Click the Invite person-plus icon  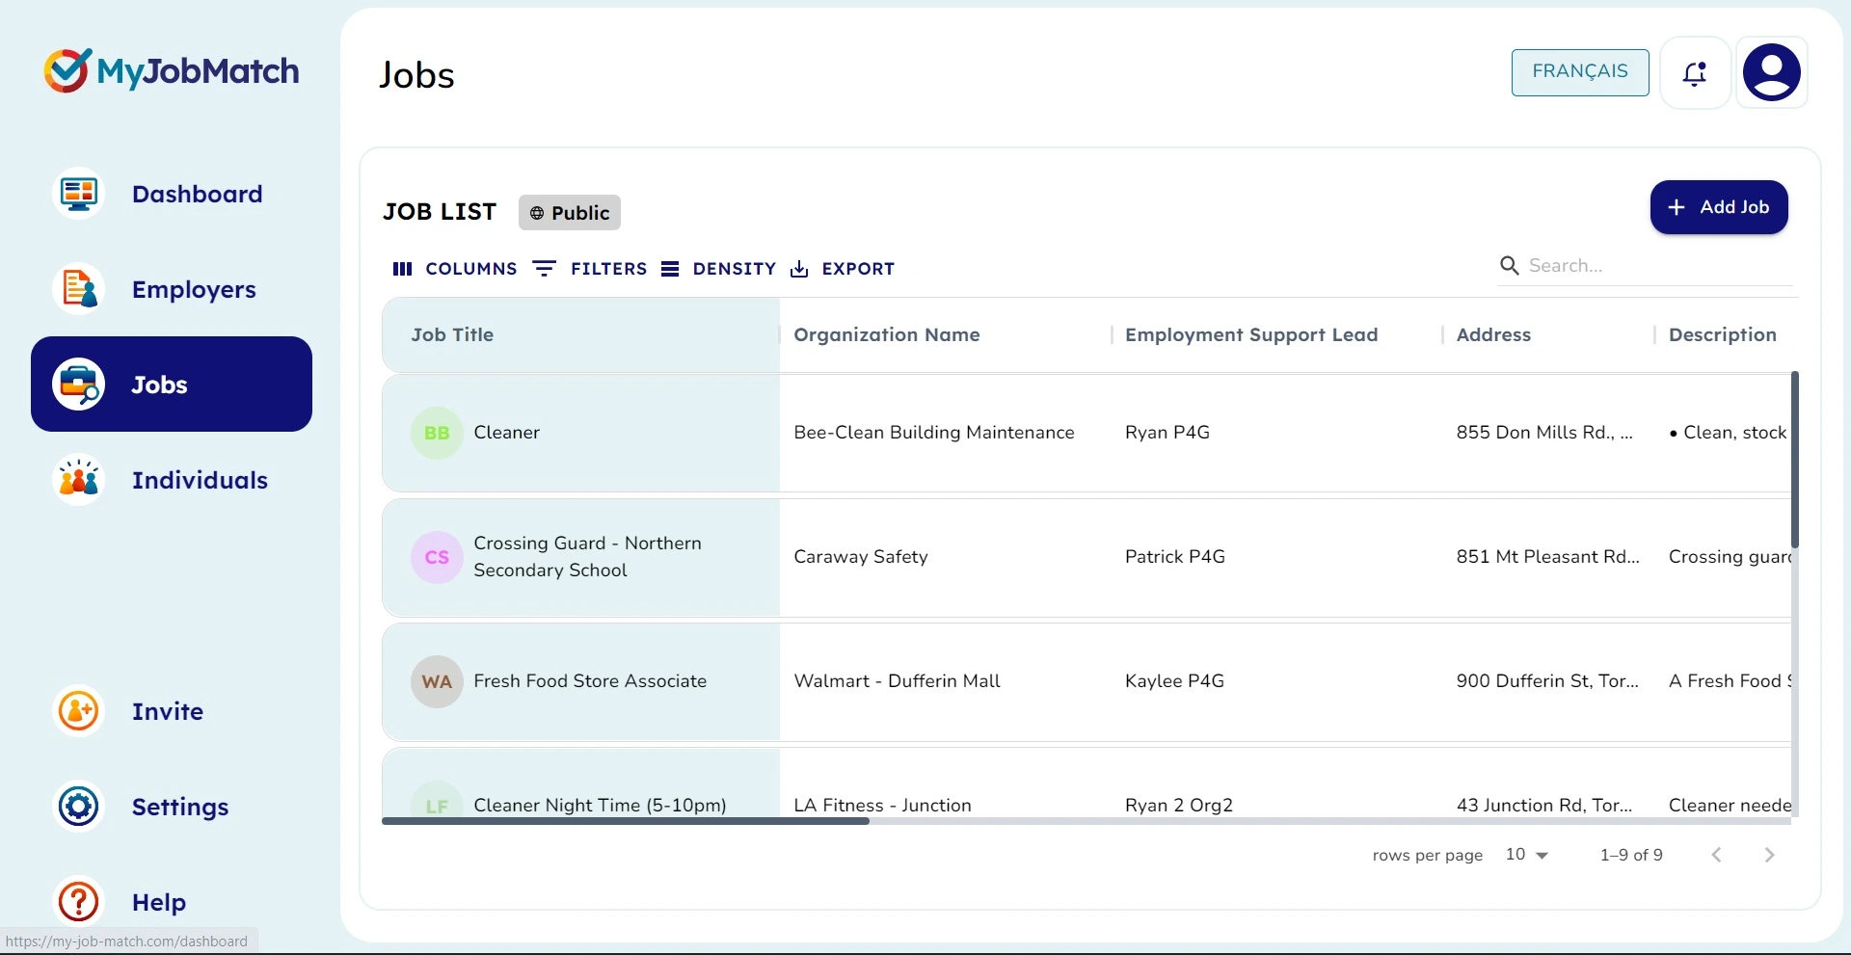pyautogui.click(x=78, y=711)
